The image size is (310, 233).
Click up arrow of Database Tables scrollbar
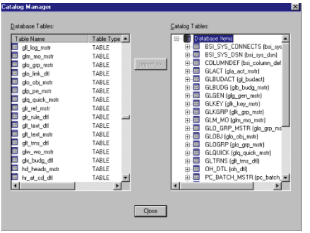point(126,38)
